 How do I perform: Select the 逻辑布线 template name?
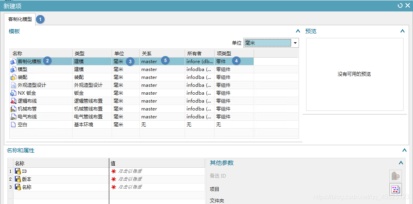(x=27, y=101)
